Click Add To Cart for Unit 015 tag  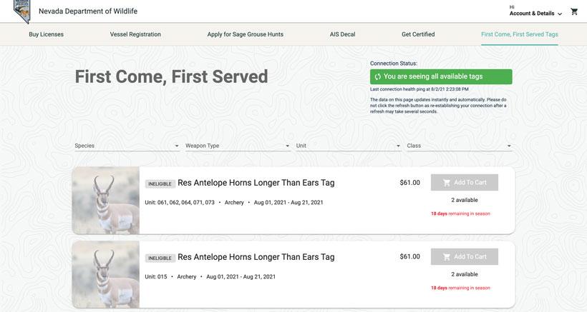coord(465,257)
